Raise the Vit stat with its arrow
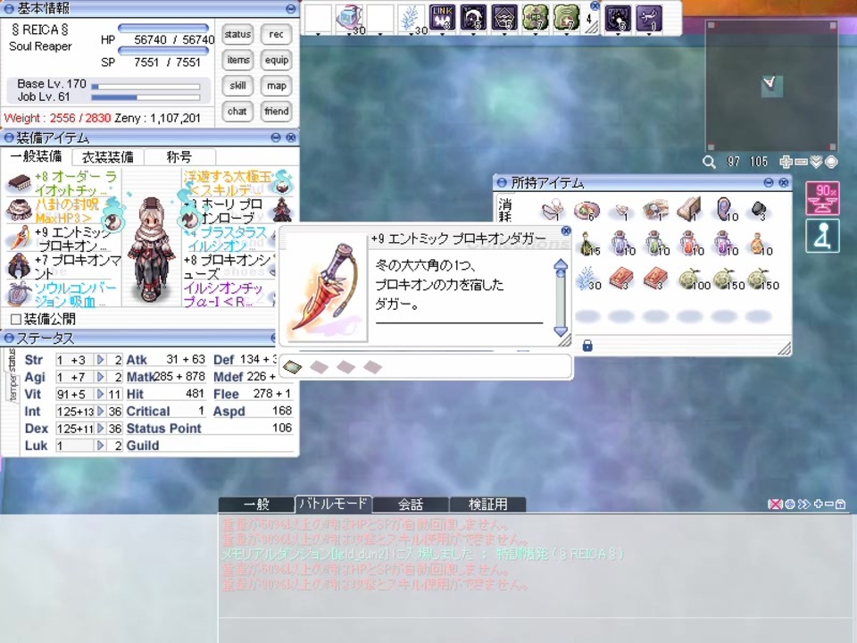This screenshot has width=857, height=643. (x=100, y=394)
